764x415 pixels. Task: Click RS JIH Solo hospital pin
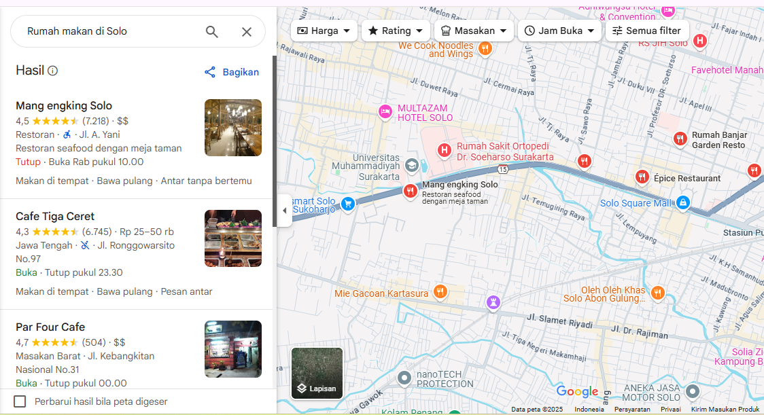tap(700, 41)
